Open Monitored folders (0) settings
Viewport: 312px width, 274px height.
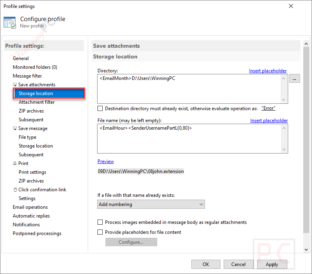(35, 67)
